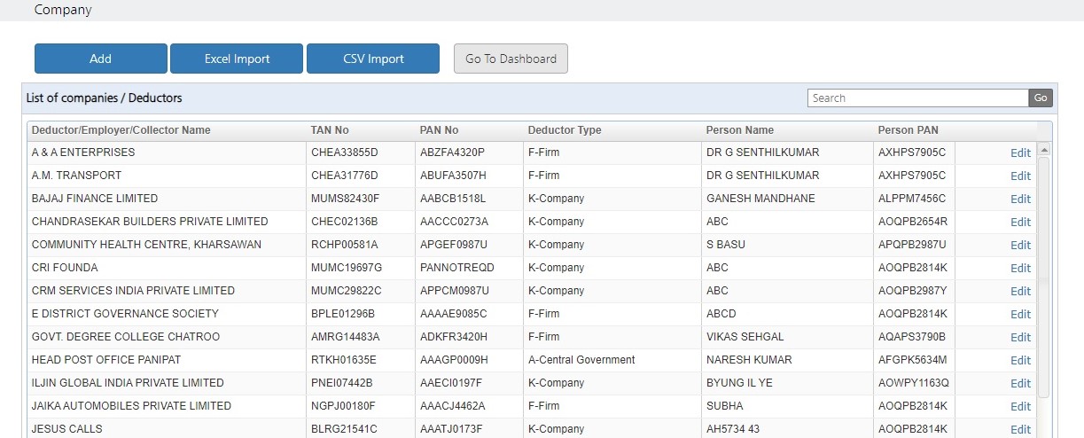Click the table's scroll up arrow

(1043, 150)
